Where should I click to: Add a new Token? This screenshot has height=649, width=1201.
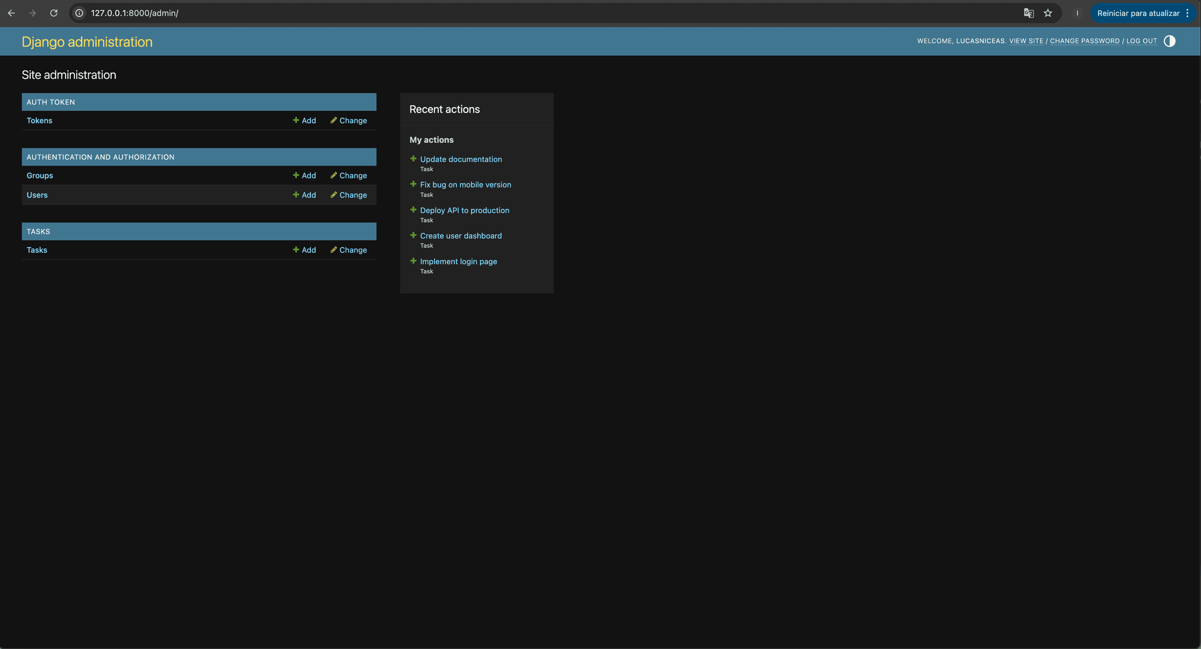pyautogui.click(x=304, y=120)
